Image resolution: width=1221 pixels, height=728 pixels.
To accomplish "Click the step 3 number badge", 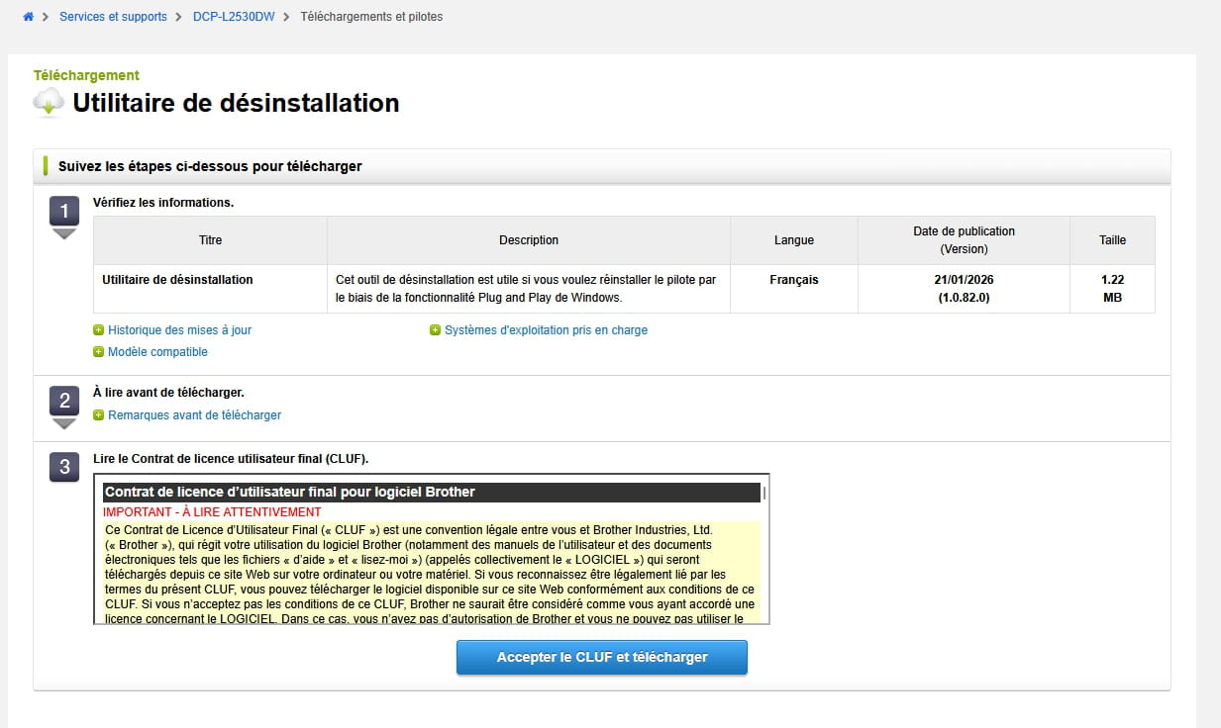I will point(64,467).
